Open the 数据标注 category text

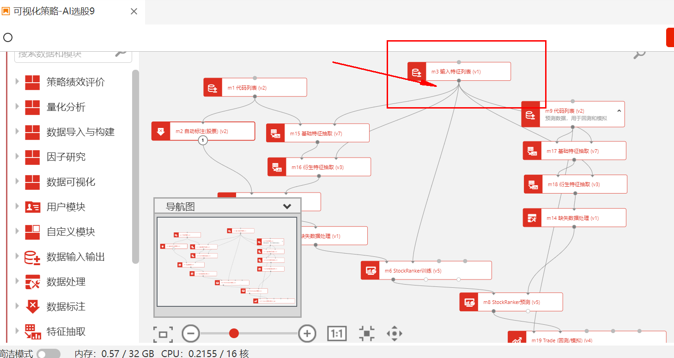click(66, 307)
